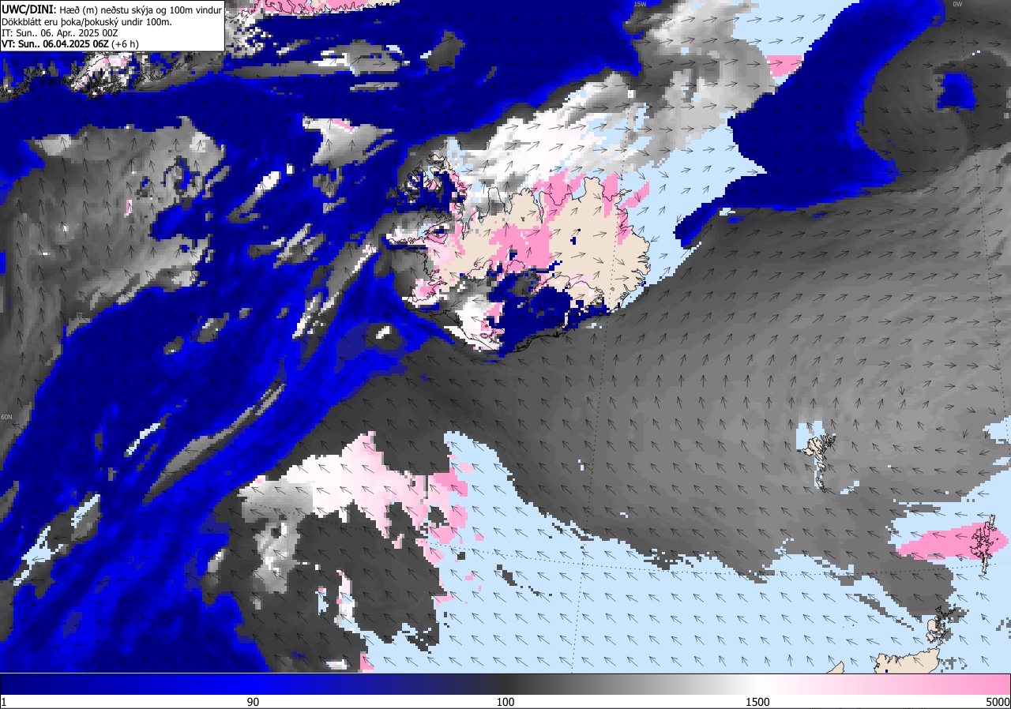Click the 'Dökkblátt eru þoka/þokuský undir 100m.' line

pyautogui.click(x=87, y=21)
